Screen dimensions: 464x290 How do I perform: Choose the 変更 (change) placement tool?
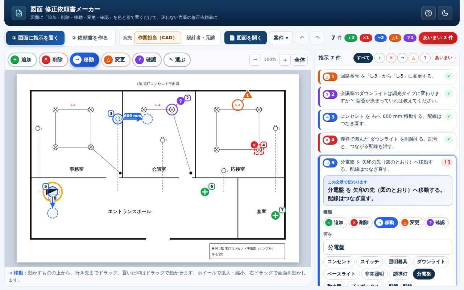(x=116, y=60)
